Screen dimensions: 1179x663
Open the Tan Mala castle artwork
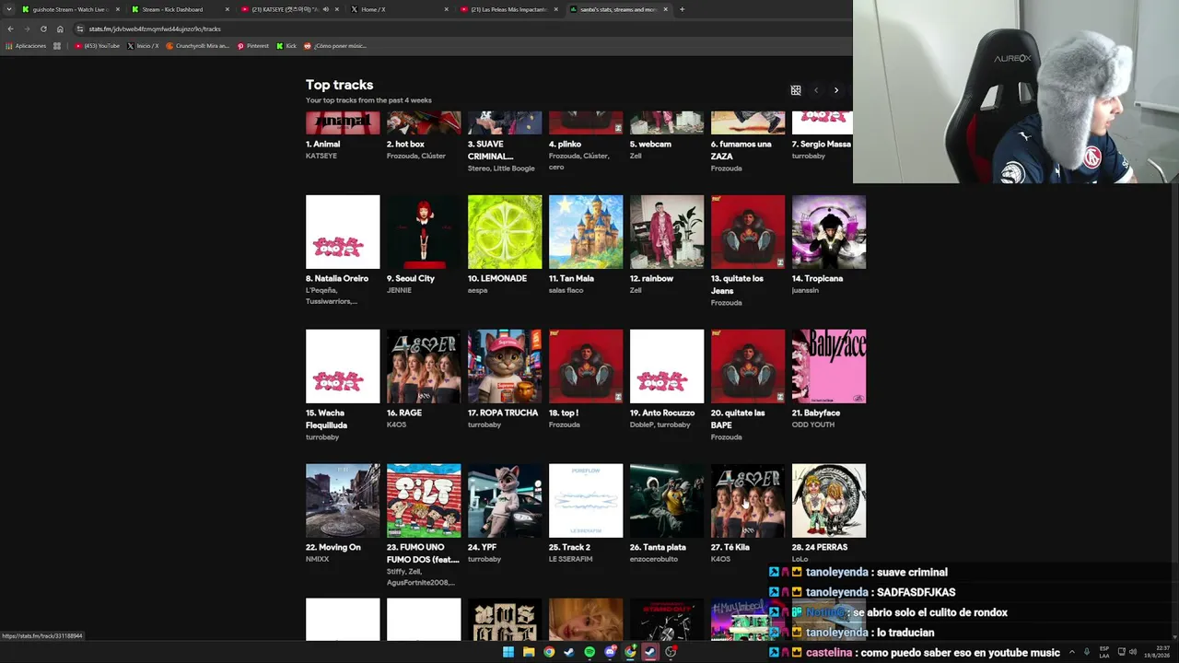586,232
